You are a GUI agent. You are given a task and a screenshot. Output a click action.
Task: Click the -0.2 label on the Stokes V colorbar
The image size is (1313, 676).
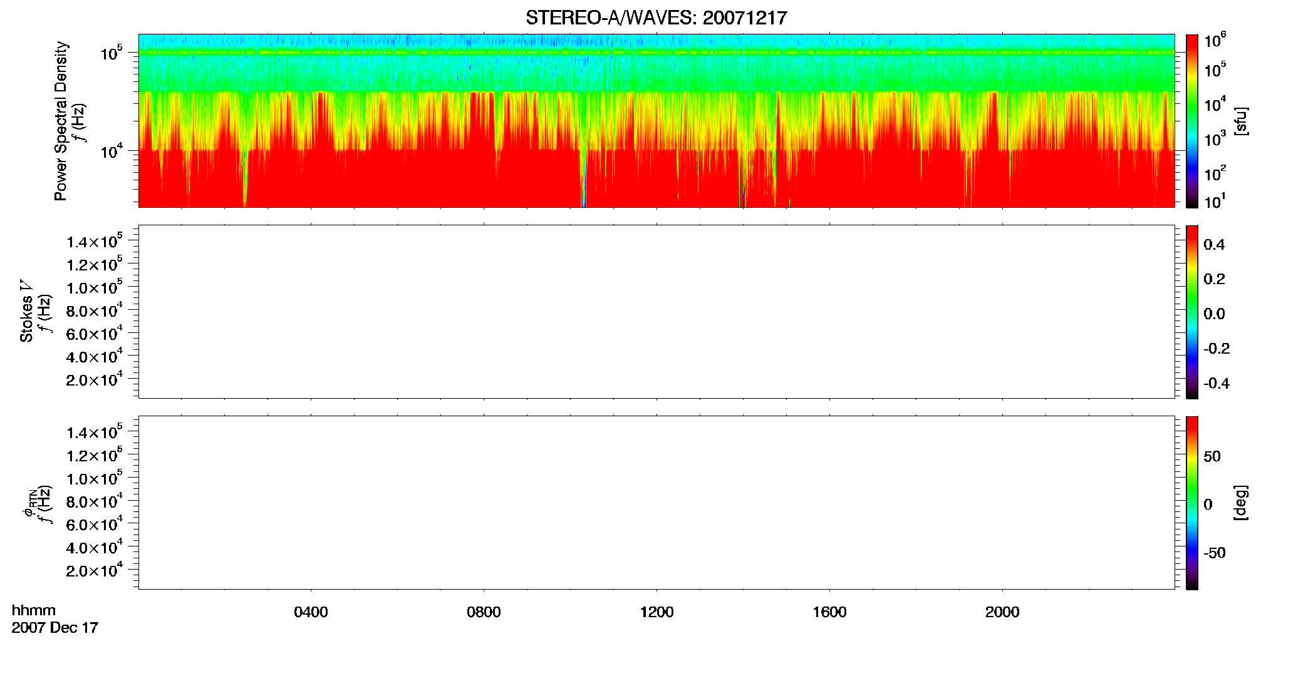click(1217, 349)
